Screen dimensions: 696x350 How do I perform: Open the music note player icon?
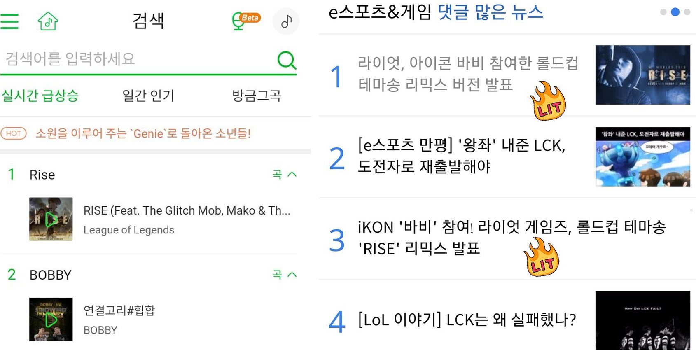pos(286,21)
